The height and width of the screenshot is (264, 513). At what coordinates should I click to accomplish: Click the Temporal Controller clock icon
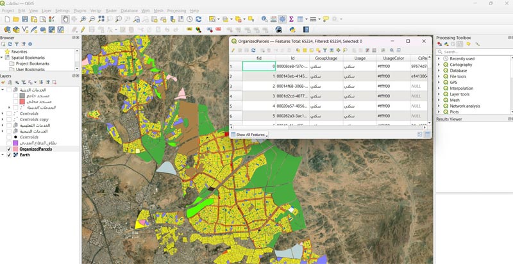click(189, 19)
